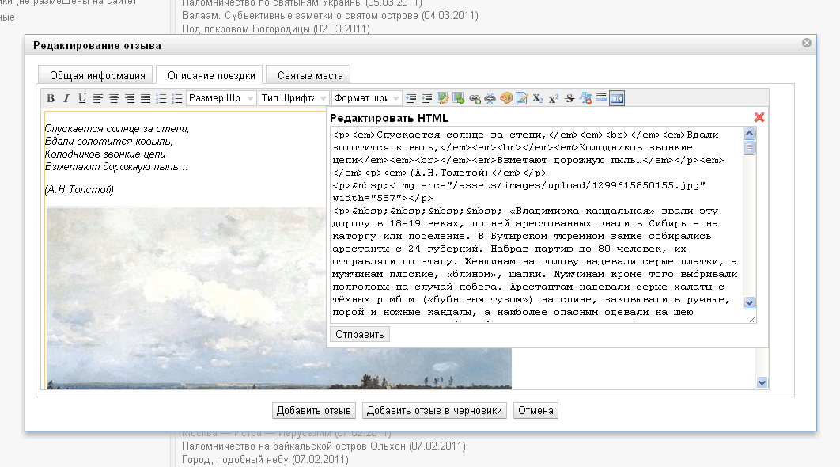Apply subscript formatting
This screenshot has height=467, width=840.
pyautogui.click(x=538, y=99)
